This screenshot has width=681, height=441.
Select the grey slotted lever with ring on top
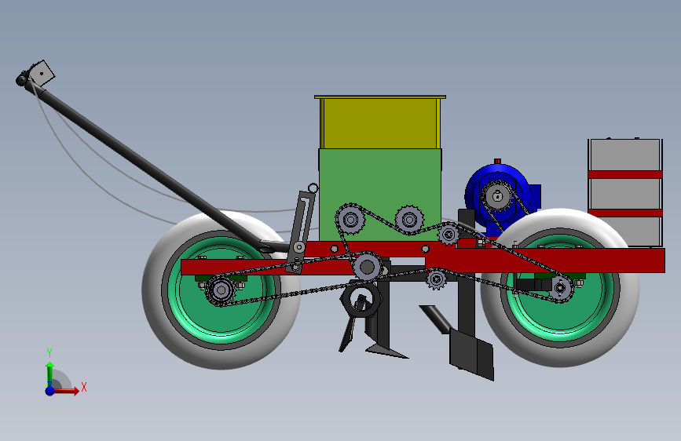(302, 226)
